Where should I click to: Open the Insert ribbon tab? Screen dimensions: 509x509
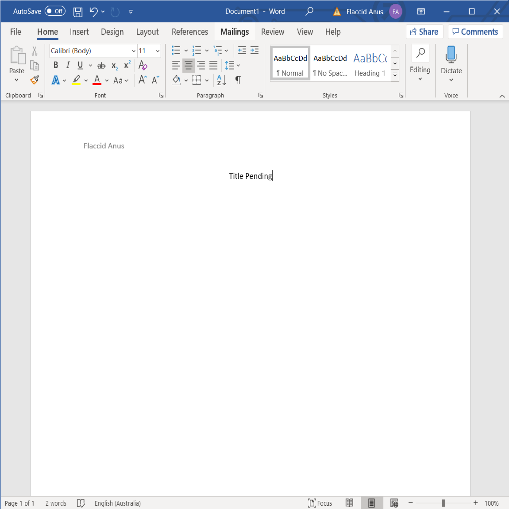tap(79, 32)
